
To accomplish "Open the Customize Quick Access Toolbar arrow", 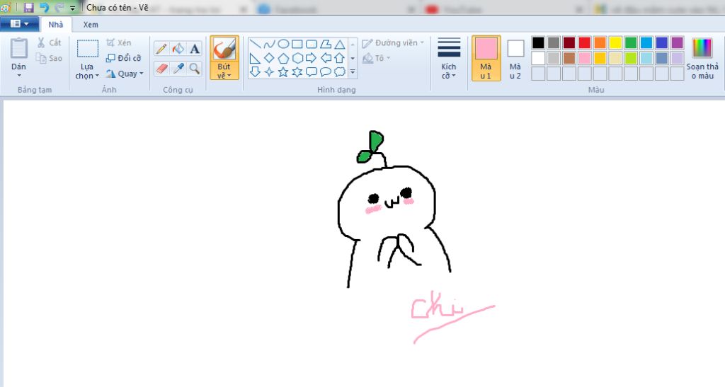I will click(73, 8).
